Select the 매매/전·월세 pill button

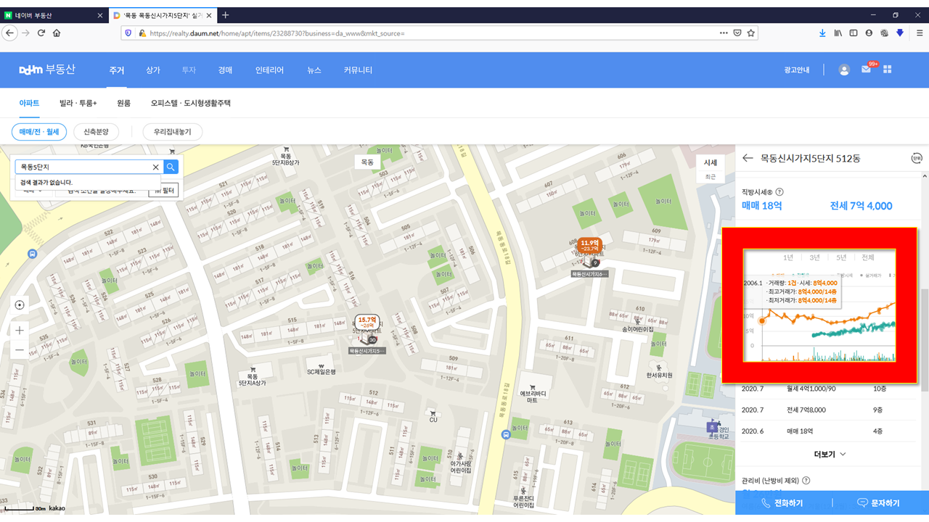39,131
